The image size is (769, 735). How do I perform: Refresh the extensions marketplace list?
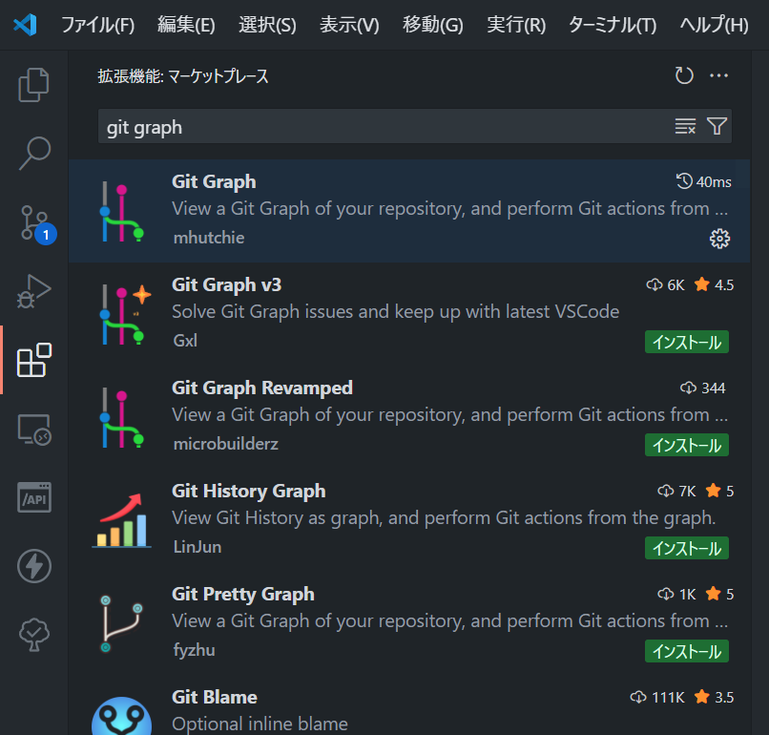point(684,75)
